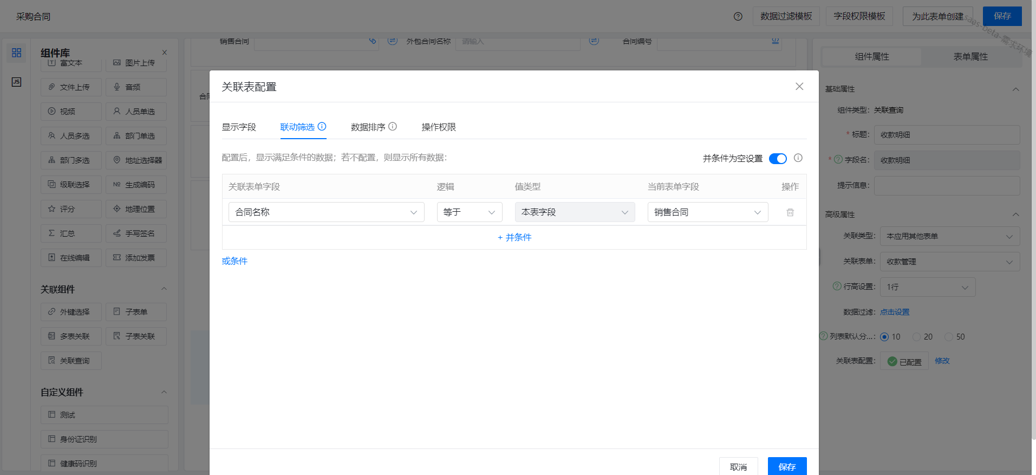Image resolution: width=1036 pixels, height=475 pixels.
Task: Select the 关联查询 component
Action: 71,361
